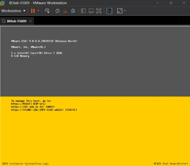This screenshot has width=190, height=166.
Task: Click the stretch guest display icon
Action: pyautogui.click(x=119, y=11)
